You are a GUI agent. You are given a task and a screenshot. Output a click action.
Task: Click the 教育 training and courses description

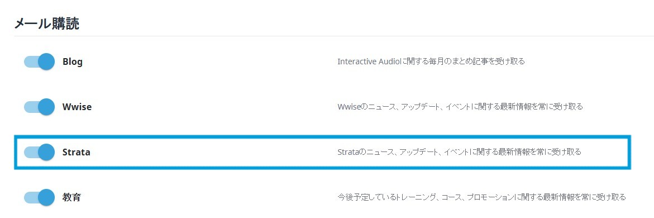482,197
